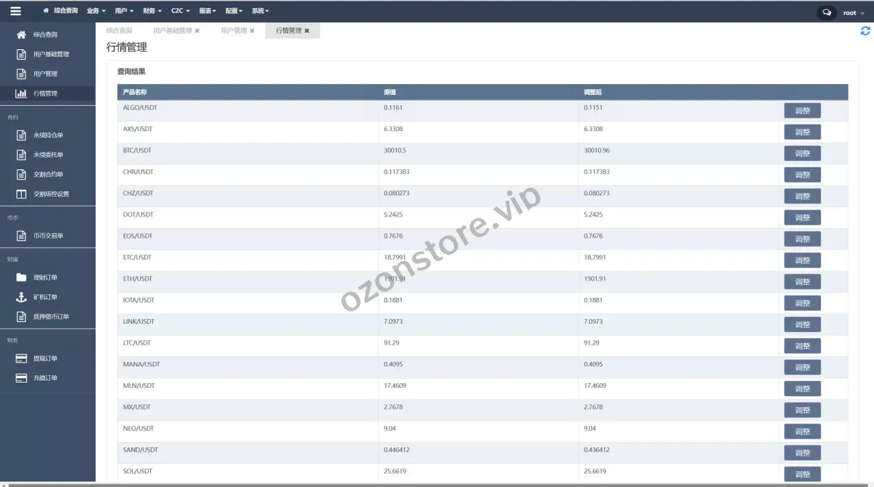Image resolution: width=874 pixels, height=487 pixels.
Task: Click the card icon for 提现订单
Action: tap(21, 359)
